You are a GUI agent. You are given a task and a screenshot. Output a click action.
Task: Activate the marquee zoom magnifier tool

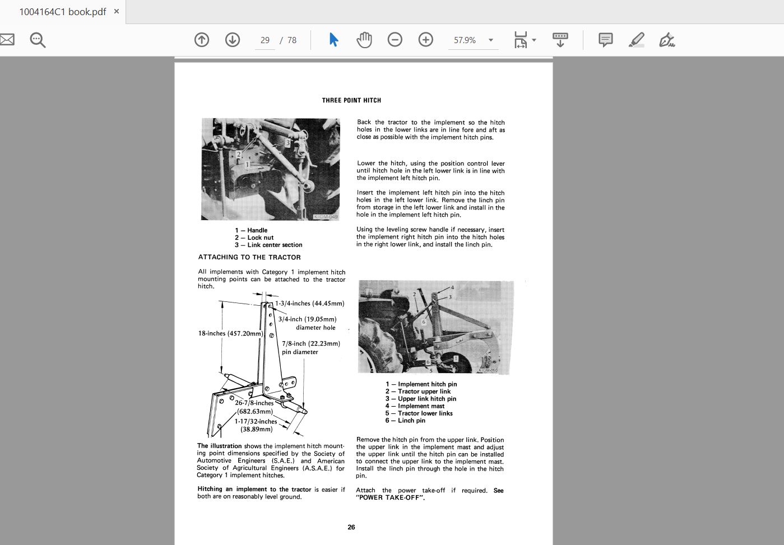[37, 40]
